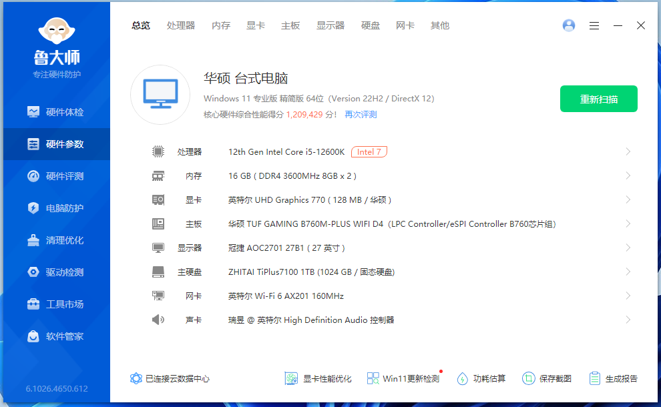Click the 显示器 monitor row icon
Viewport: 661px width, 407px height.
click(x=158, y=248)
